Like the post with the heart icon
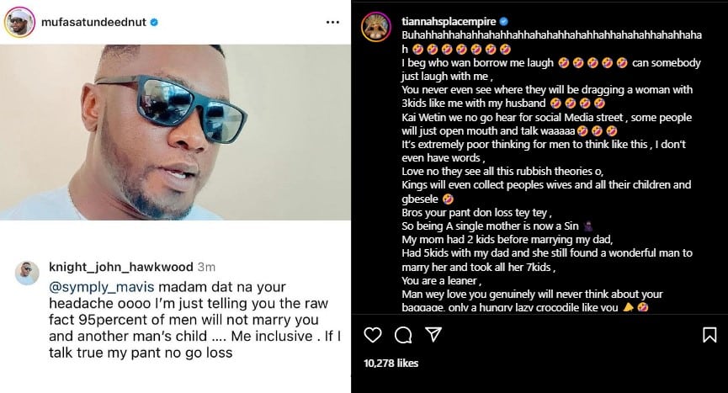Image resolution: width=728 pixels, height=393 pixels. (x=373, y=336)
